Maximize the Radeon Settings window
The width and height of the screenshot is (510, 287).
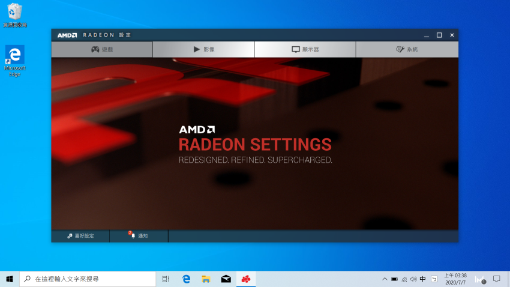439,35
